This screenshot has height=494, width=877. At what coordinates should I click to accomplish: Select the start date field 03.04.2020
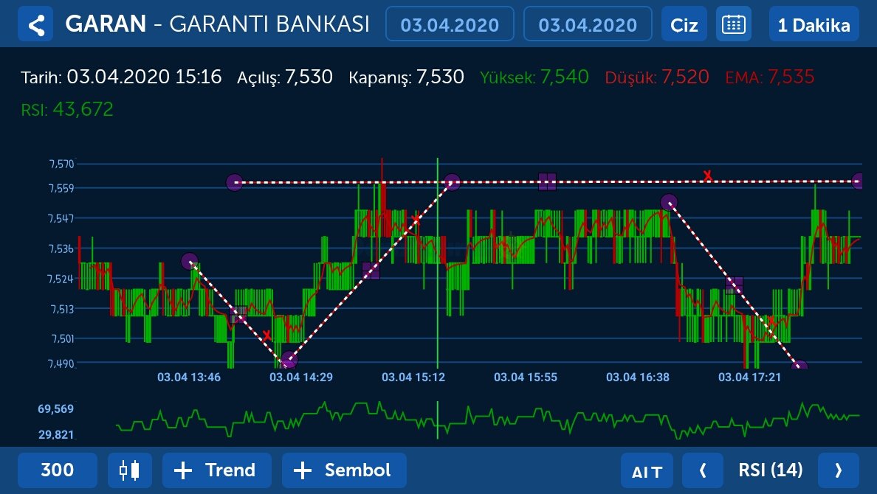click(450, 24)
